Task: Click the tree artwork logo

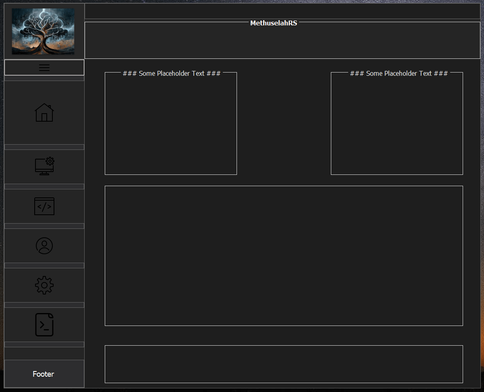Action: (x=43, y=32)
